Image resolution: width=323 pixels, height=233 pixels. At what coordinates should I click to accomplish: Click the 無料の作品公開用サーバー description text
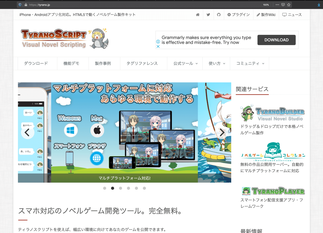coord(272,168)
